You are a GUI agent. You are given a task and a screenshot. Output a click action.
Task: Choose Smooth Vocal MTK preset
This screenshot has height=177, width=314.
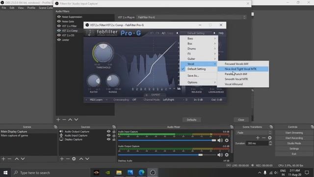243,79
